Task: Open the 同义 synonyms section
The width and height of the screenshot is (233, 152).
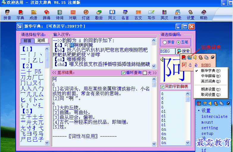Action: [x=112, y=15]
